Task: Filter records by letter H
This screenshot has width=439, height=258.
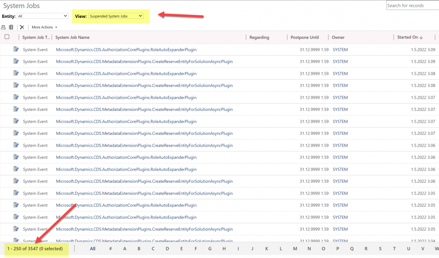Action: point(224,249)
